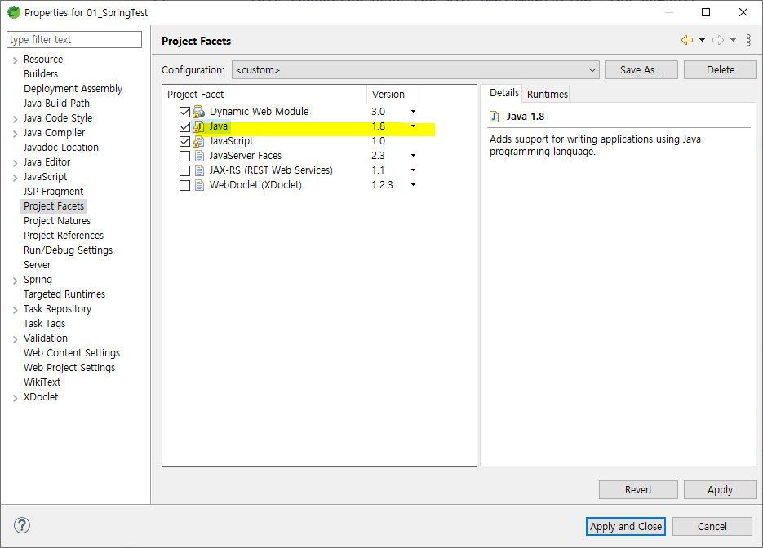This screenshot has height=548, width=763.
Task: Expand the XDoclet tree node
Action: pos(15,398)
